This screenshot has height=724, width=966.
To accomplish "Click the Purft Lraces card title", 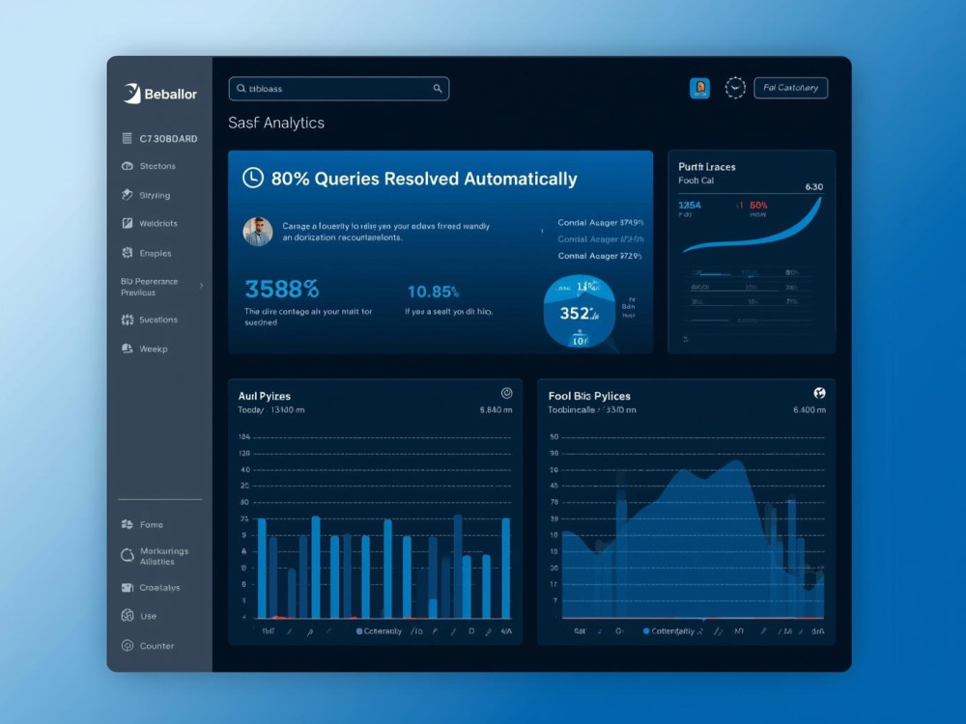I will (707, 167).
